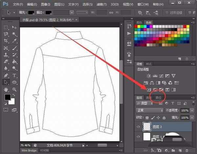
Task: Open the Mini Bridge panel
Action: click(x=29, y=150)
